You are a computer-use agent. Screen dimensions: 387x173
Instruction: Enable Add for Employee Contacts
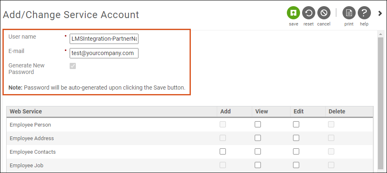(223, 152)
